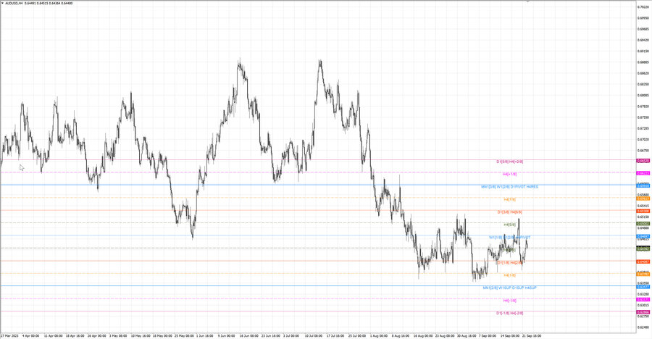
Task: Select the AUDUSD,H4 chart title text
Action: pyautogui.click(x=14, y=4)
